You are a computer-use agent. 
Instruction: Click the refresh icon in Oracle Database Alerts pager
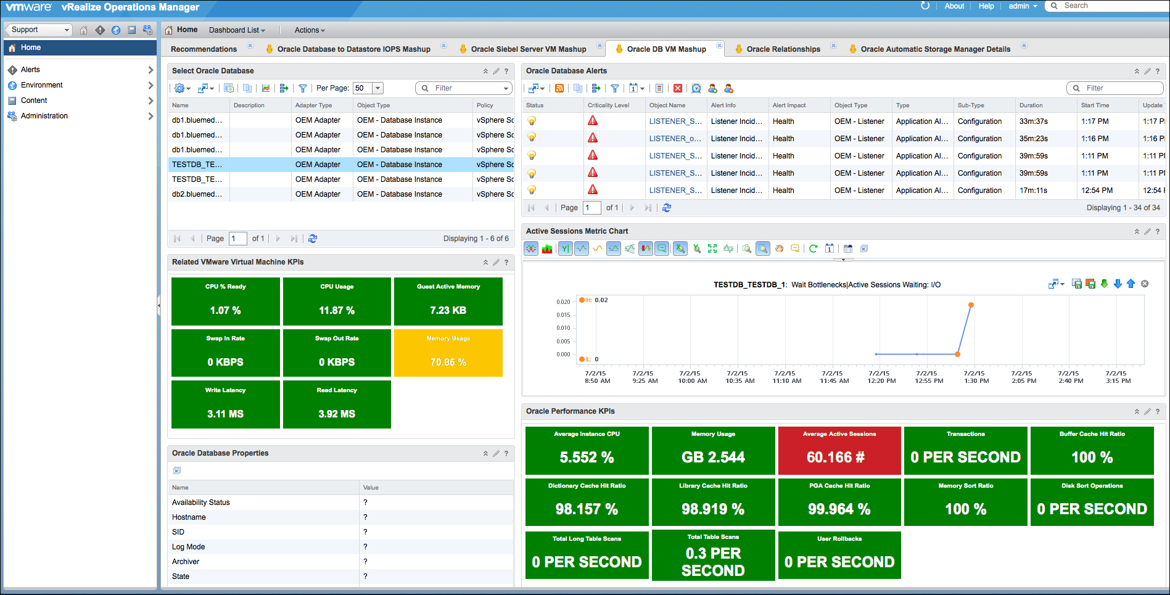pos(667,208)
